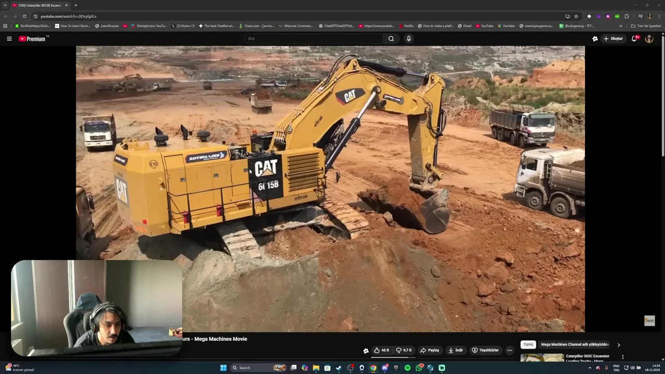Focus the 'Ara' search field
The image size is (665, 374).
314,38
